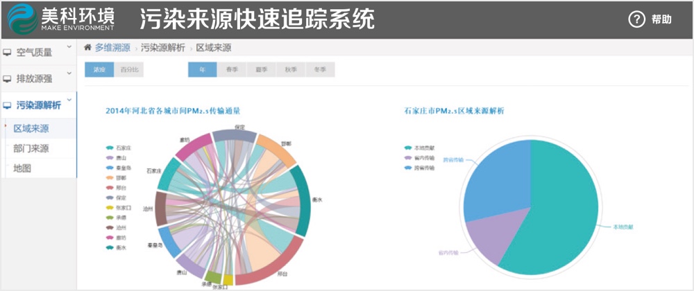This screenshot has width=694, height=291.
Task: Collapse the 污染源解析 menu chevron
Action: click(69, 101)
